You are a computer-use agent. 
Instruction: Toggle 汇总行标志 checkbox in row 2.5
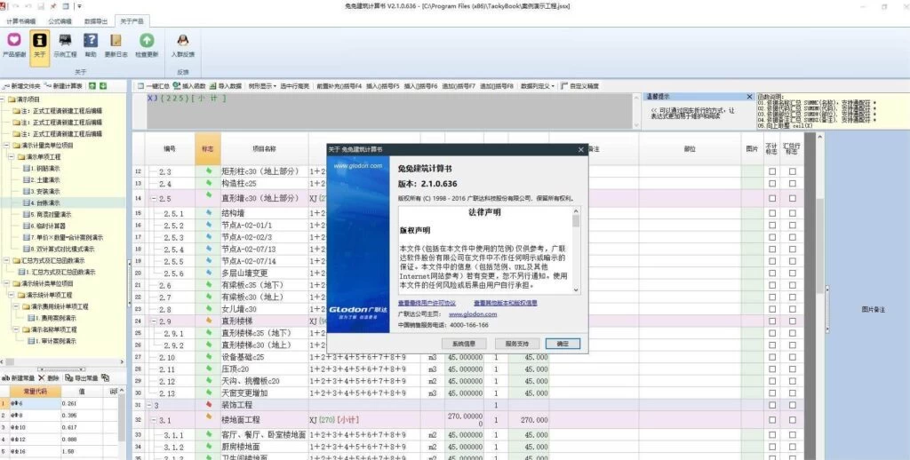(792, 197)
